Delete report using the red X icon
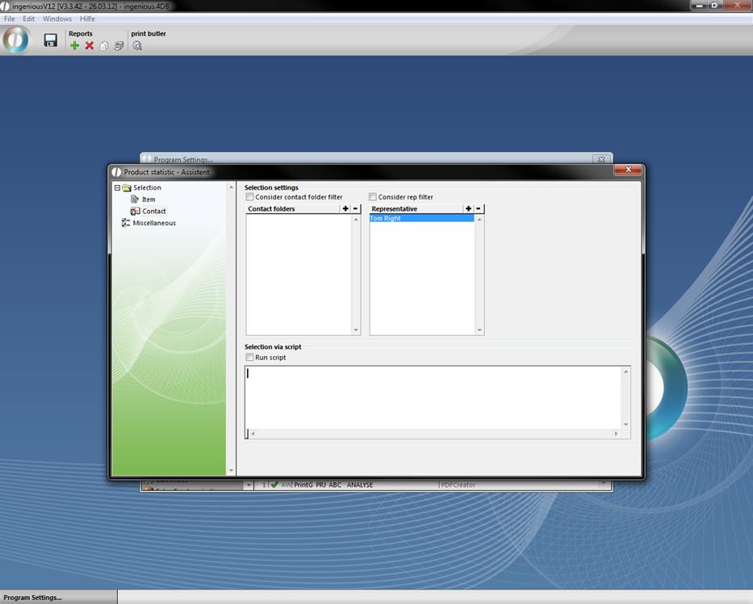753x604 pixels. click(x=90, y=46)
